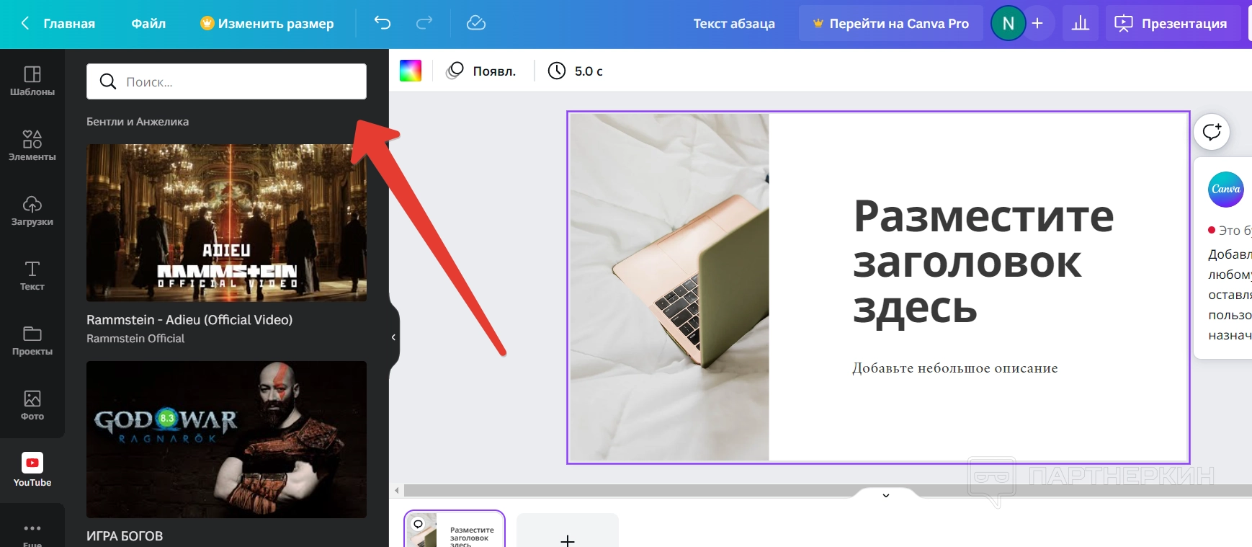Collapse the side panel
This screenshot has height=547, width=1252.
pyautogui.click(x=393, y=337)
